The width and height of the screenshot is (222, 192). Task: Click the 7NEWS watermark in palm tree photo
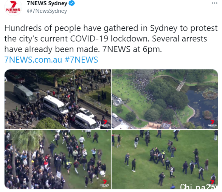tap(105, 183)
